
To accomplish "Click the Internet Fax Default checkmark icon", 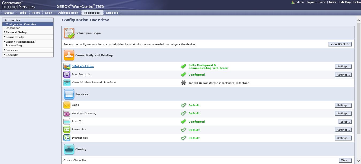I will pos(183,138).
